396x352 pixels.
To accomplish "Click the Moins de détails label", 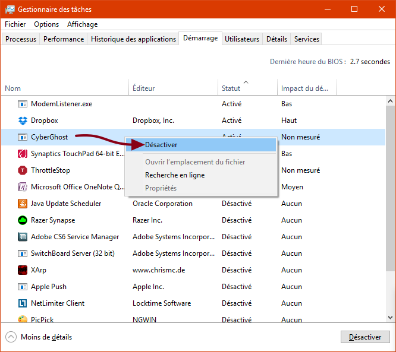I will pos(46,337).
